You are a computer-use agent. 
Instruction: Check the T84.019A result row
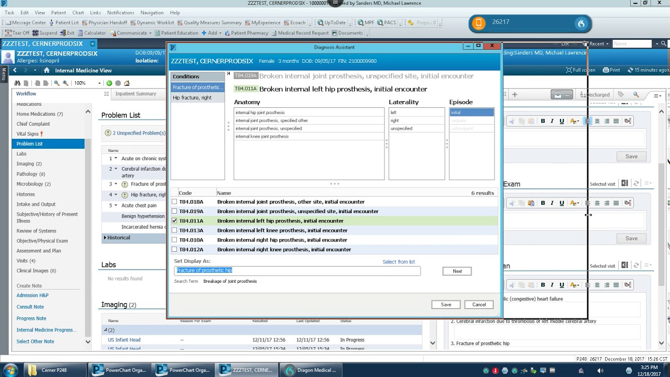174,211
